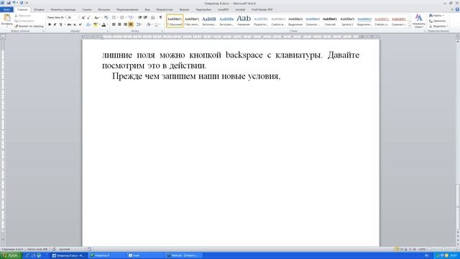
Task: Click the page count indicator in status bar
Action: click(x=12, y=250)
